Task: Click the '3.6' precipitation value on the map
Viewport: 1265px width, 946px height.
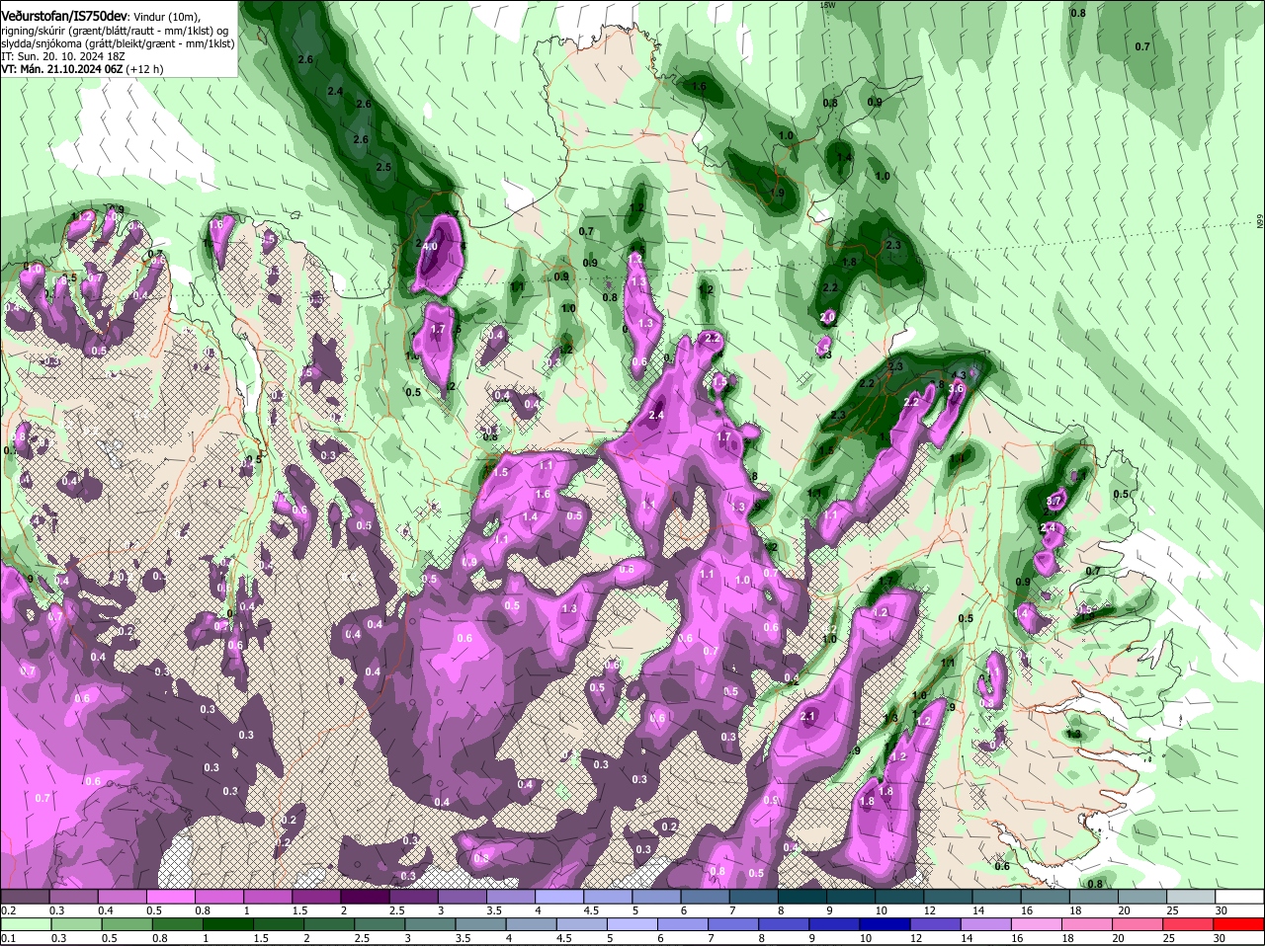Action: click(x=956, y=389)
